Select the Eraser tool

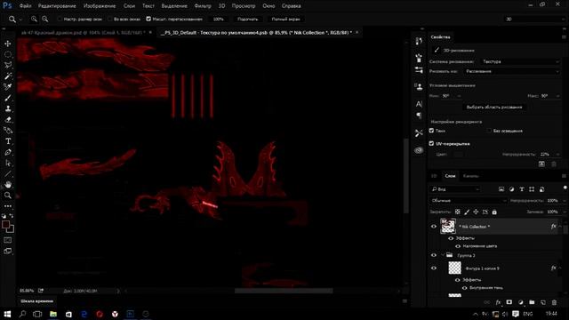coord(8,120)
